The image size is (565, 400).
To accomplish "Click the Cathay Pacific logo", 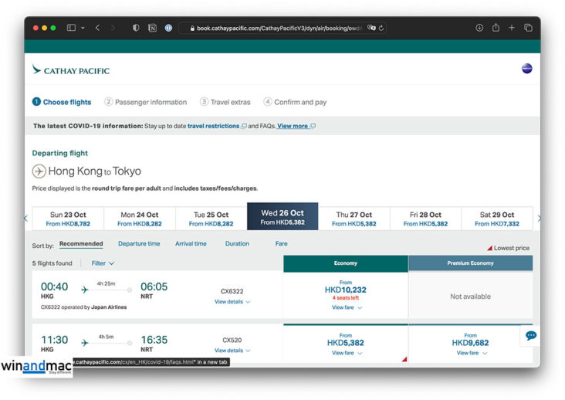I will tap(71, 70).
